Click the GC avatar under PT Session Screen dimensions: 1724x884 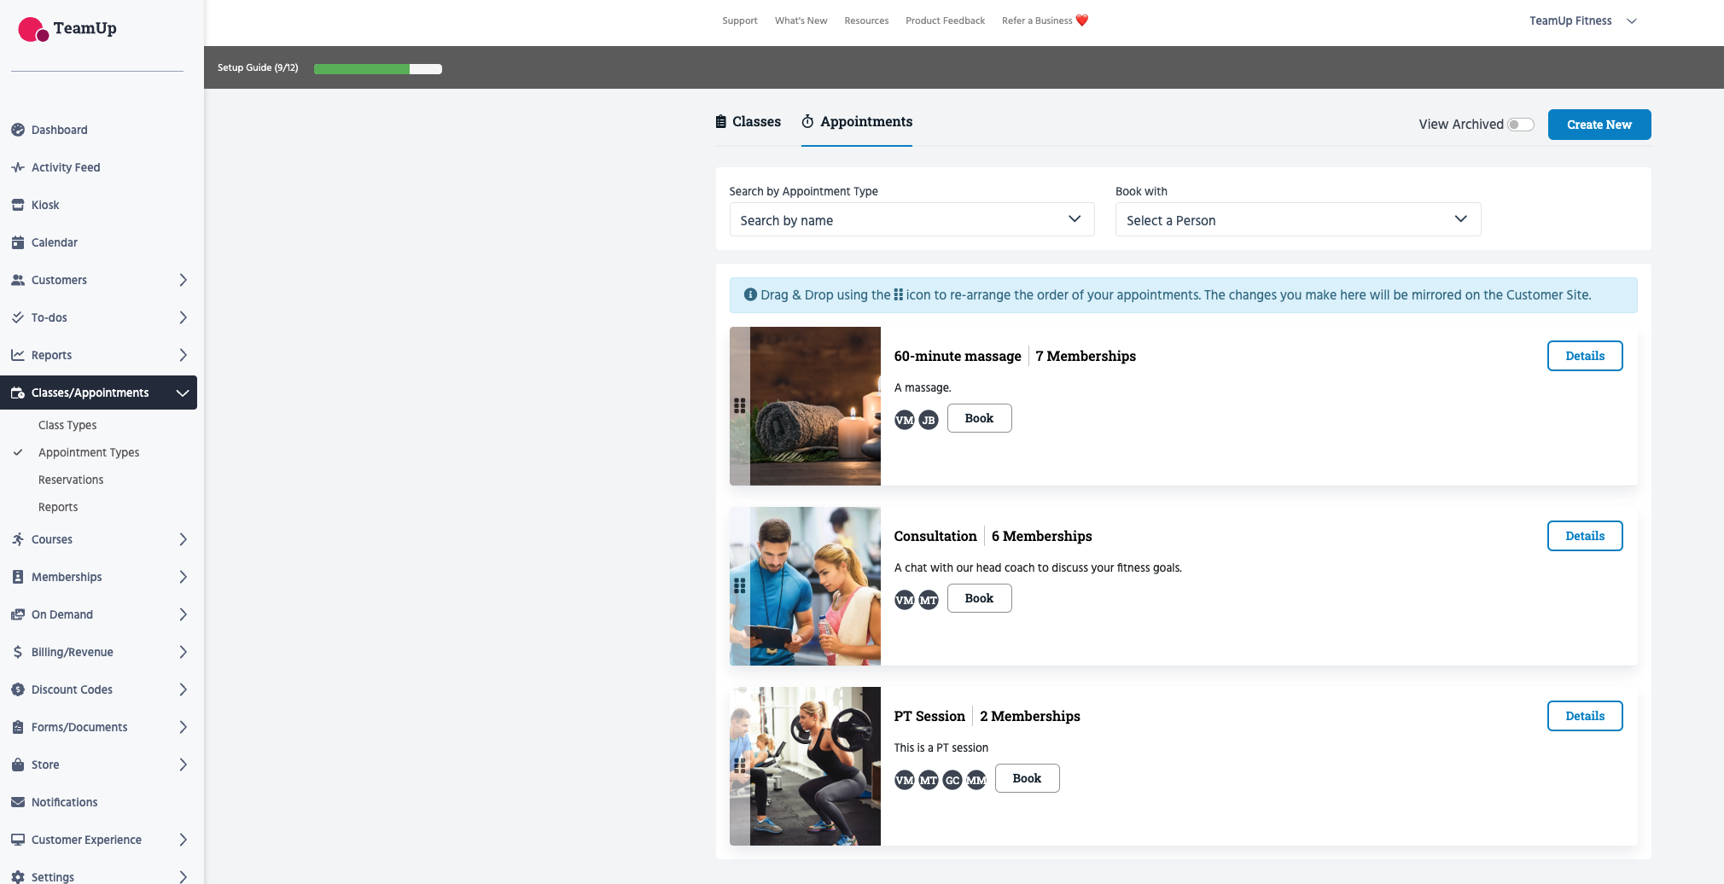coord(952,780)
